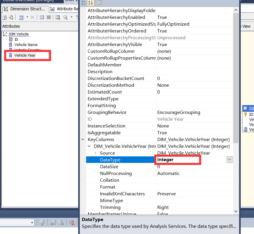
Task: Click the green Reconnect icon in dimension toolbar
Action: [11, 17]
